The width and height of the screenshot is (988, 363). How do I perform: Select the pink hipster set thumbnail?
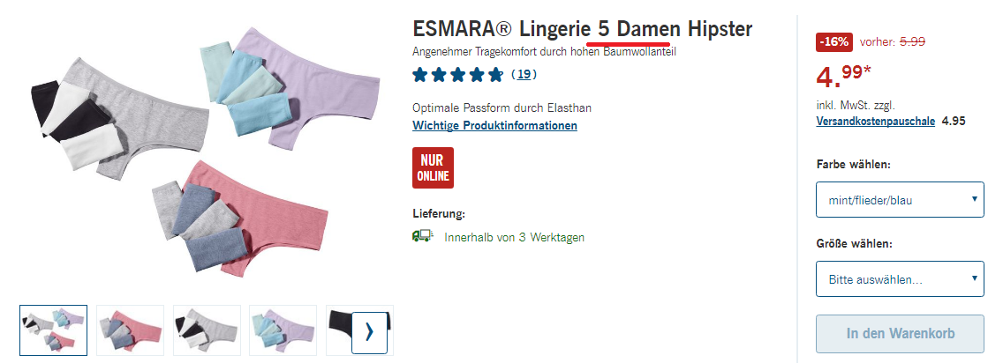pyautogui.click(x=130, y=330)
